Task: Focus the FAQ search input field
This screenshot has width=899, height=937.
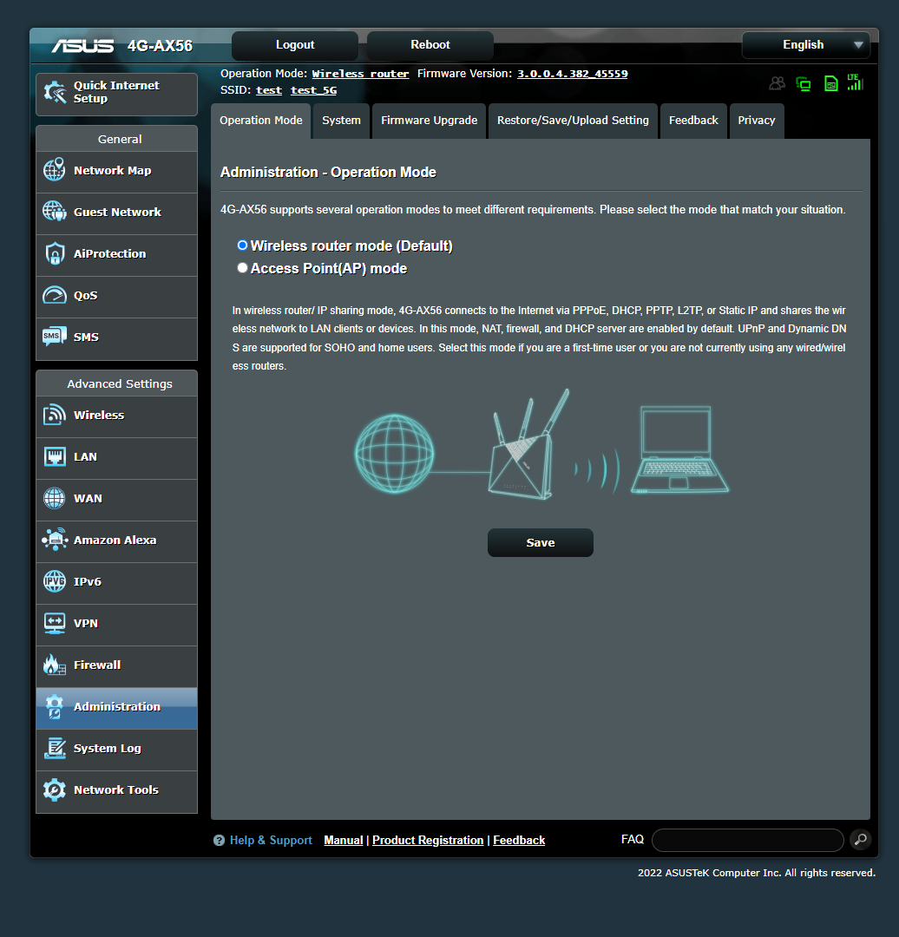Action: [748, 840]
